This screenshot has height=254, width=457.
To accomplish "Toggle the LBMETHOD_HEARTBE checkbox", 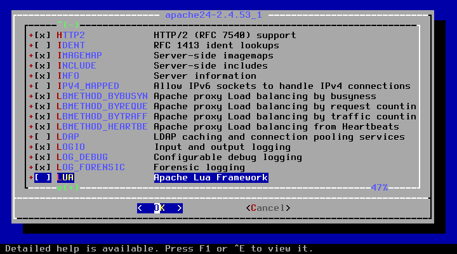I will point(43,127).
